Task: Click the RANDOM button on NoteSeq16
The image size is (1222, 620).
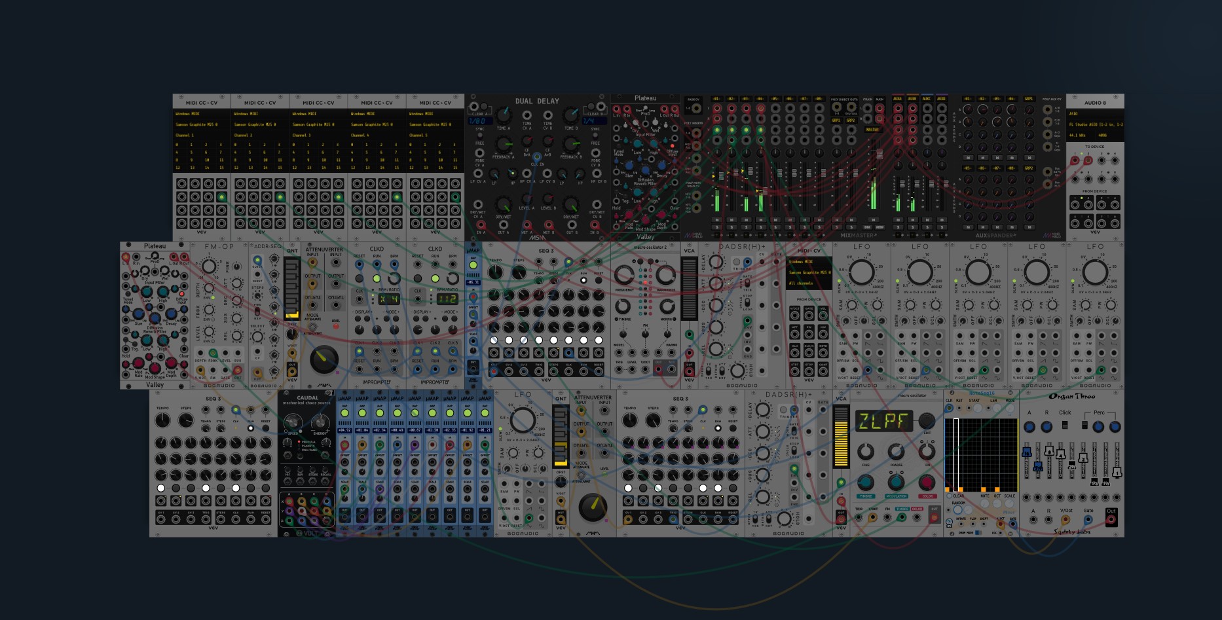Action: pyautogui.click(x=958, y=509)
